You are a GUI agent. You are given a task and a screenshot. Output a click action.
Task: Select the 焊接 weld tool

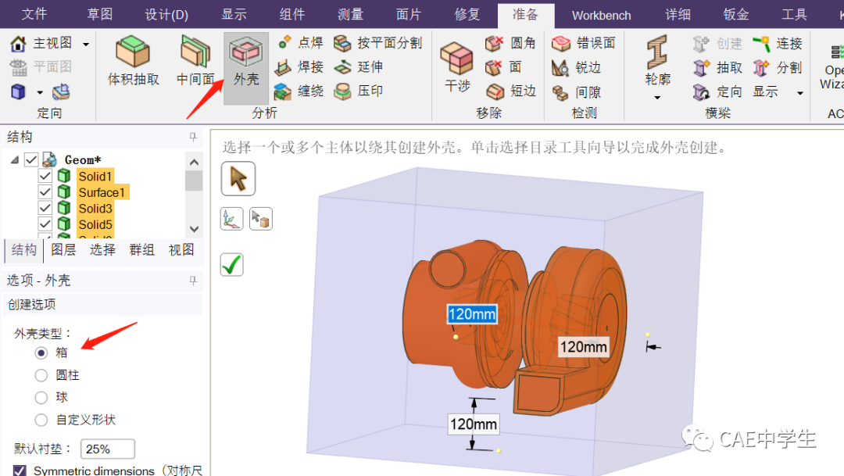(x=300, y=66)
